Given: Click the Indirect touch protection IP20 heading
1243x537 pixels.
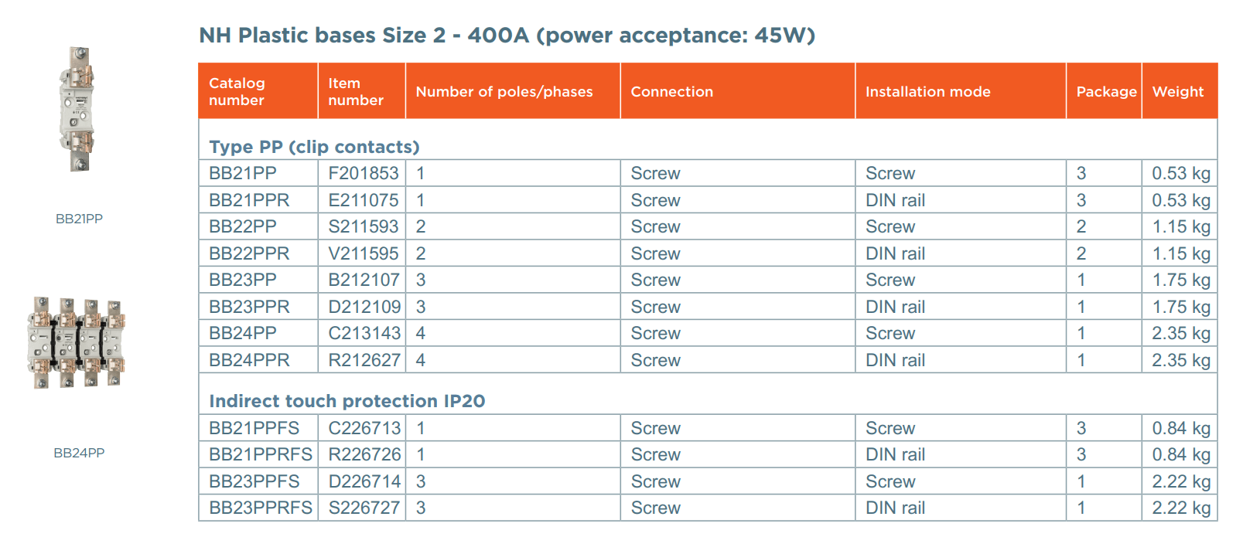Looking at the screenshot, I should pyautogui.click(x=347, y=401).
